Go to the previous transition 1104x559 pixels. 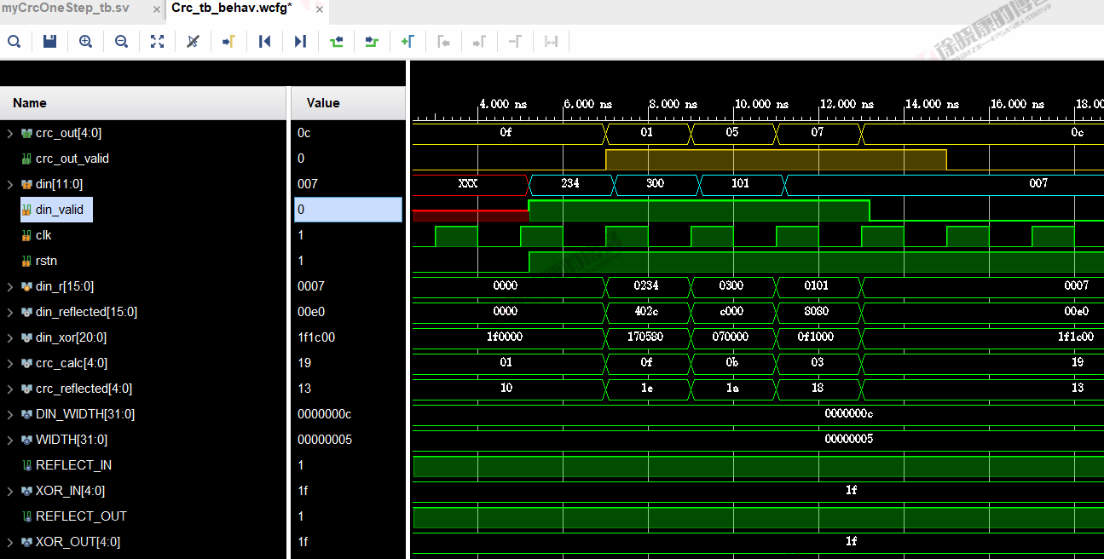coord(336,41)
